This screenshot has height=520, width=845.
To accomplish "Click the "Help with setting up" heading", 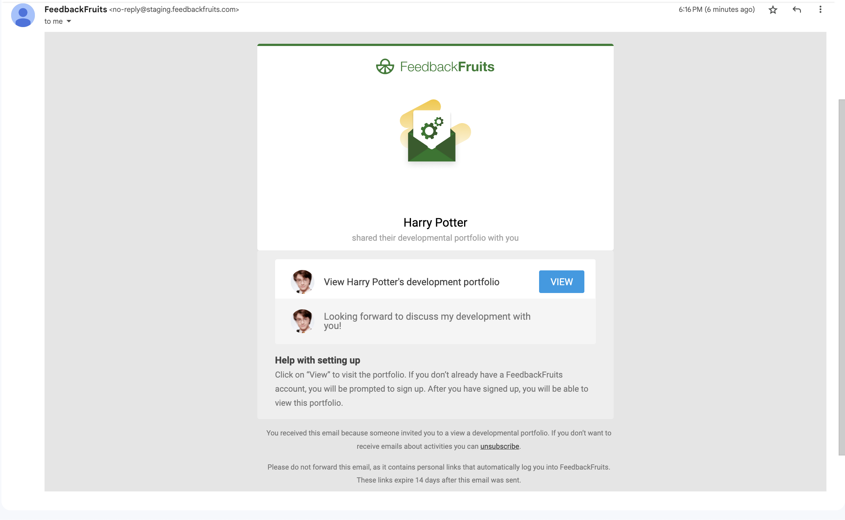I will click(317, 360).
